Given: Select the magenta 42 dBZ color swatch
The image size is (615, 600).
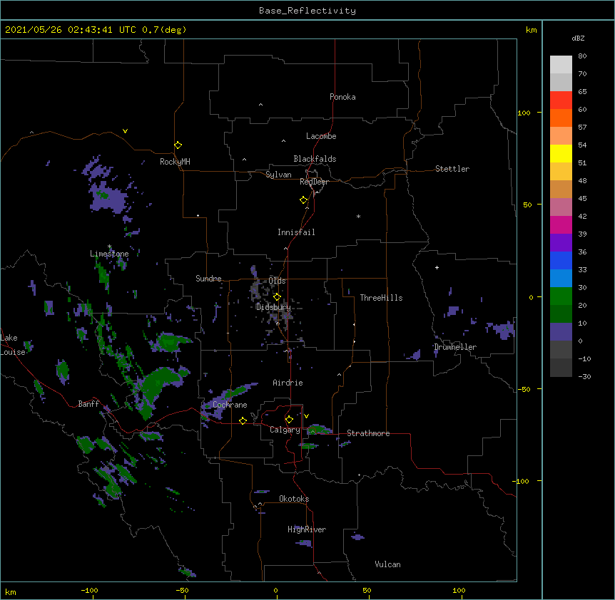Looking at the screenshot, I should (561, 224).
